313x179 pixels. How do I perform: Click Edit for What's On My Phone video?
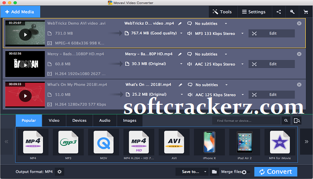tap(271, 94)
